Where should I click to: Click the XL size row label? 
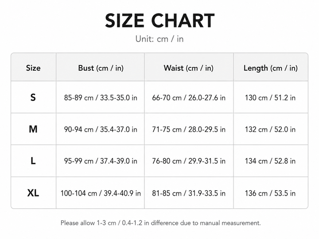[x=33, y=193]
